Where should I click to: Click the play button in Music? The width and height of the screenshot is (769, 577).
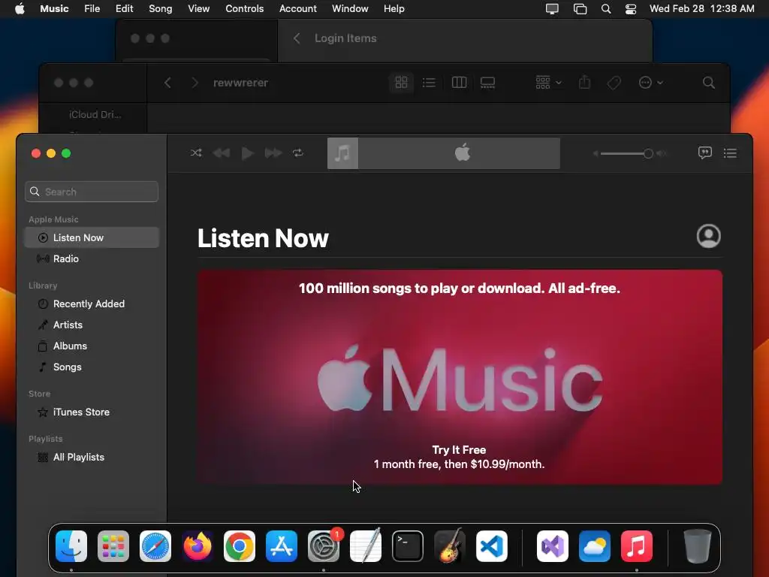(247, 153)
